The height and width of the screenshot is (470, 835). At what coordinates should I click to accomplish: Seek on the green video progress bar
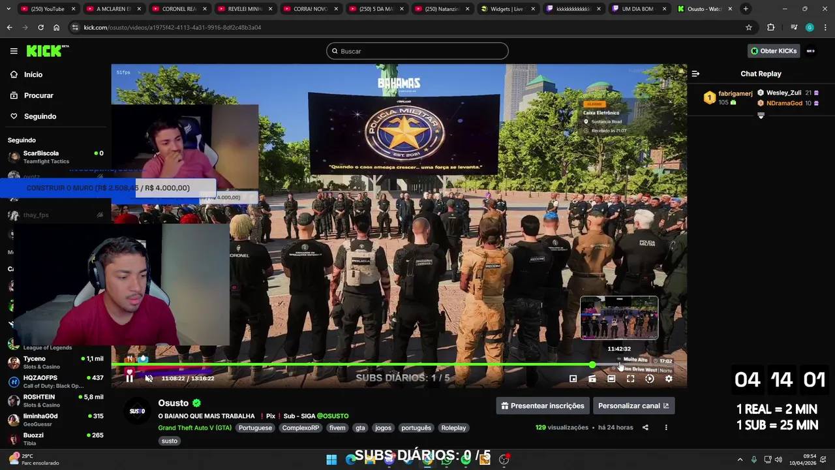click(x=398, y=364)
